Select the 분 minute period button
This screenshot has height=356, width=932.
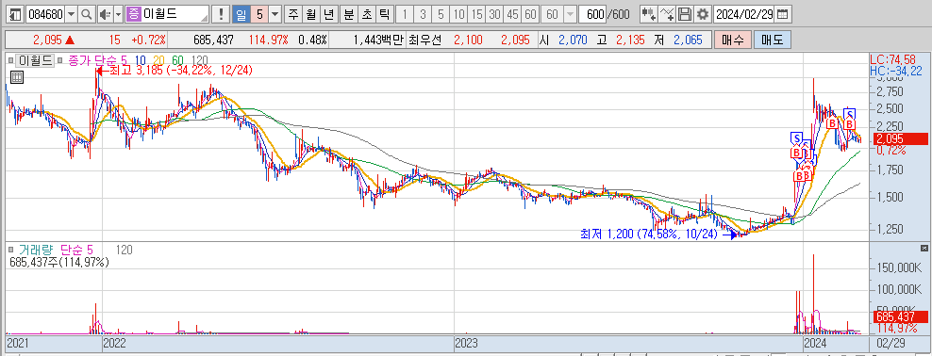click(x=349, y=13)
